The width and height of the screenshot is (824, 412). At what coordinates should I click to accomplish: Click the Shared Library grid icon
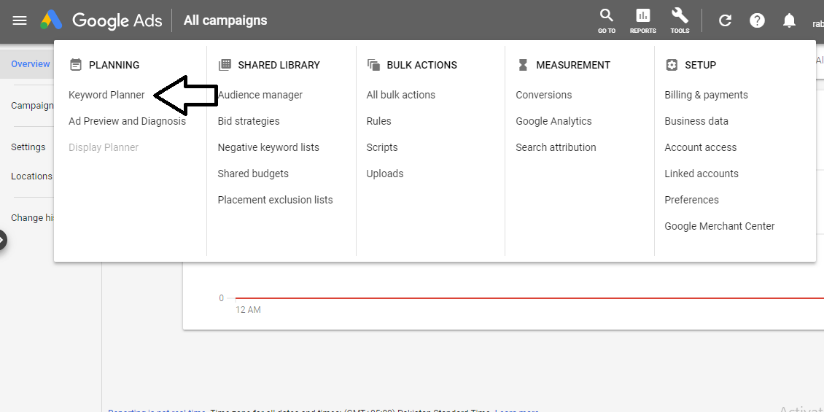(x=225, y=65)
